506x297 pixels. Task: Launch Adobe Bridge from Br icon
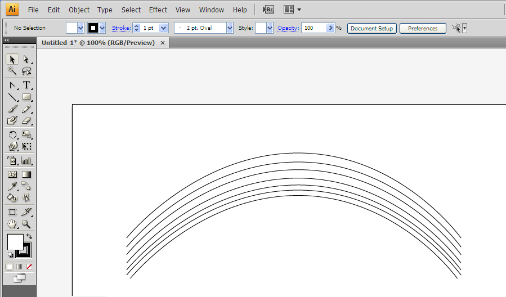[268, 10]
